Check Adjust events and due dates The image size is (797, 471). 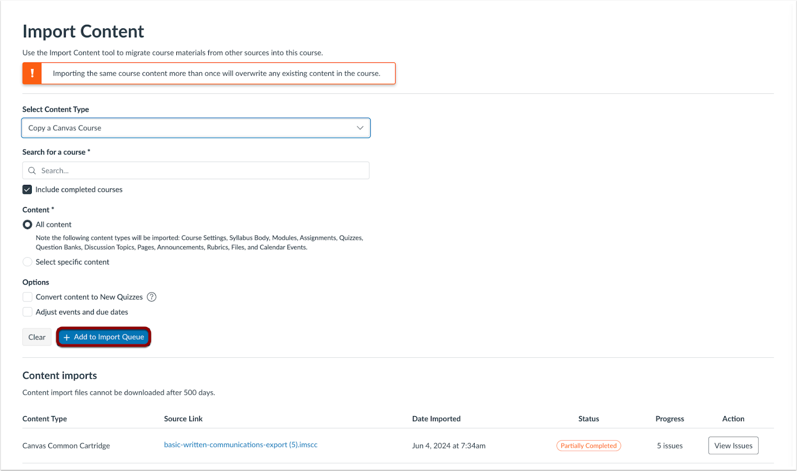pyautogui.click(x=27, y=312)
